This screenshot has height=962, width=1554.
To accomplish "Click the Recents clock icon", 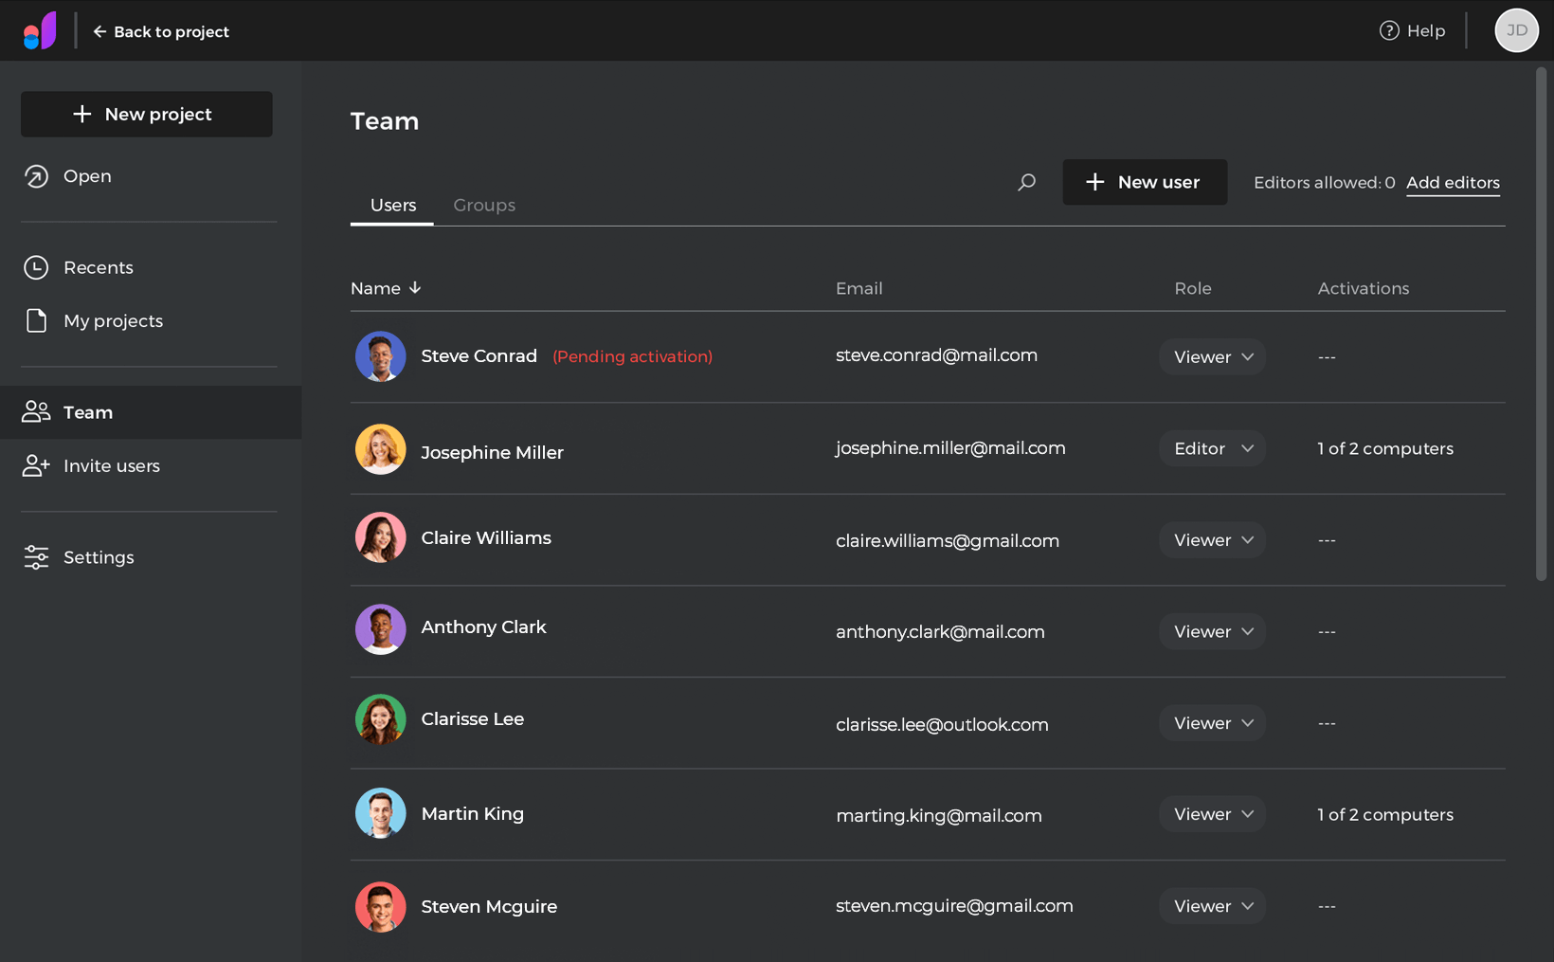I will pyautogui.click(x=36, y=267).
